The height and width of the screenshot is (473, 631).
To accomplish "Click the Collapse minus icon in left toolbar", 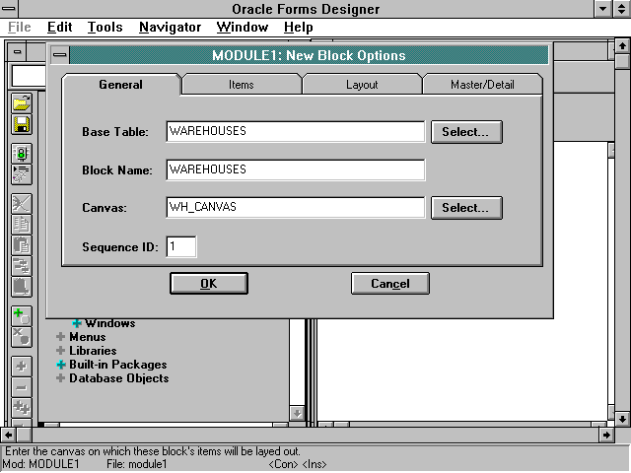I will coord(21,387).
